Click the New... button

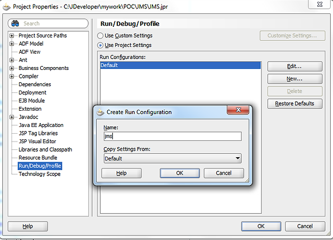(294, 79)
